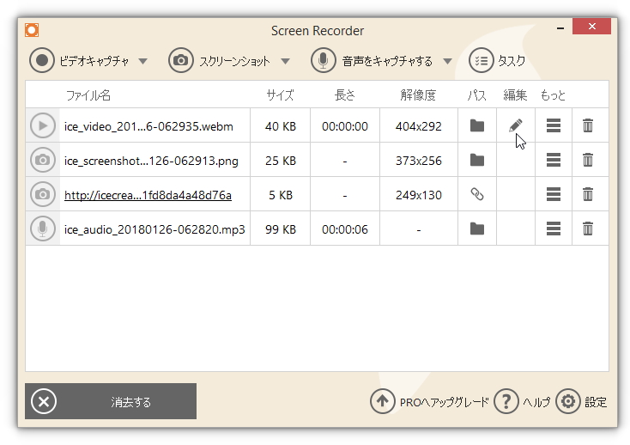Click the サイズ column header

point(280,95)
